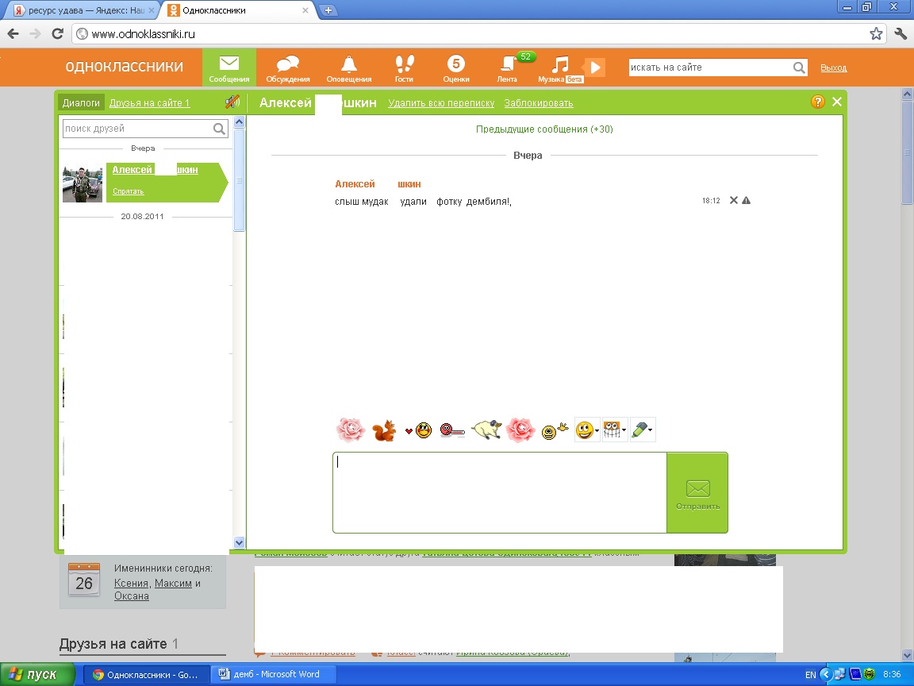Open the Лента feed icon
The height and width of the screenshot is (686, 914).
click(507, 68)
